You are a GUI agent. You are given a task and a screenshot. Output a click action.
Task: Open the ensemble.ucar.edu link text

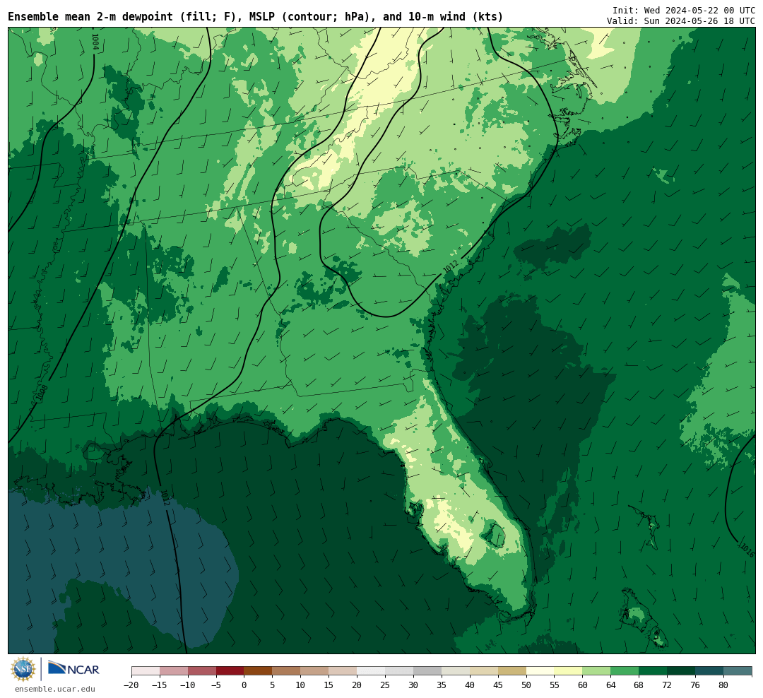tap(55, 689)
